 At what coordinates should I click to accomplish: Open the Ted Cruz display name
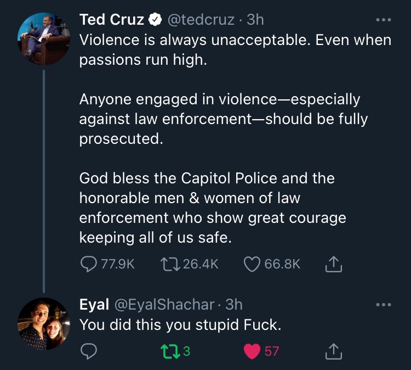(112, 20)
